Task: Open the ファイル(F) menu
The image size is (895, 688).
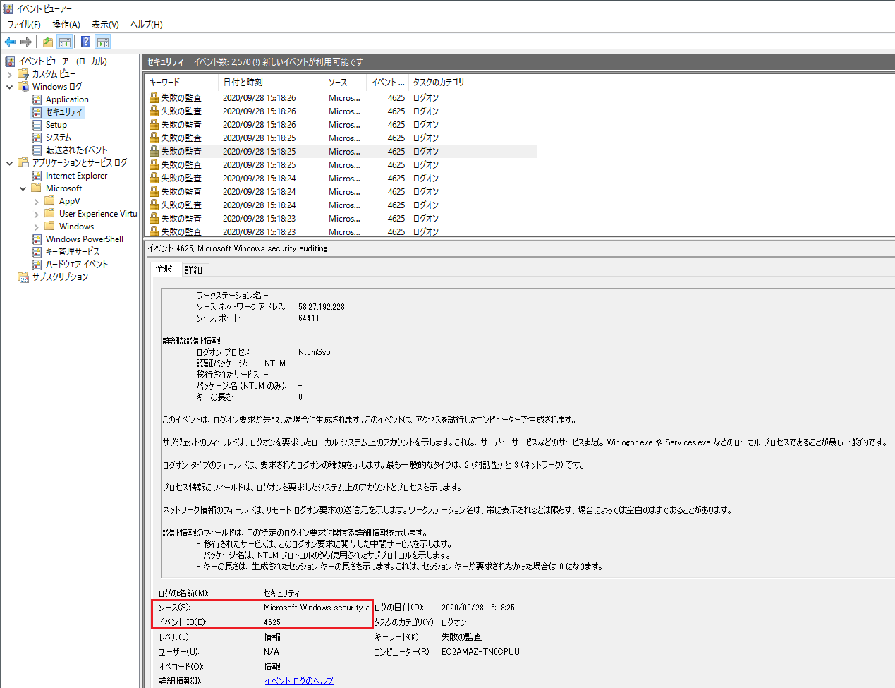Action: (x=24, y=25)
